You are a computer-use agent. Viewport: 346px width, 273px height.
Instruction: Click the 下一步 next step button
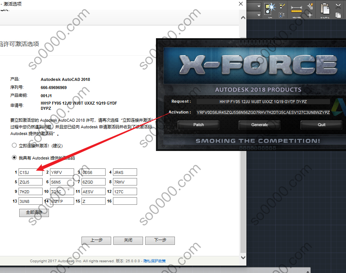[160, 240]
